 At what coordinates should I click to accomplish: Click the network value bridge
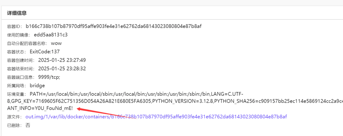click(x=37, y=86)
